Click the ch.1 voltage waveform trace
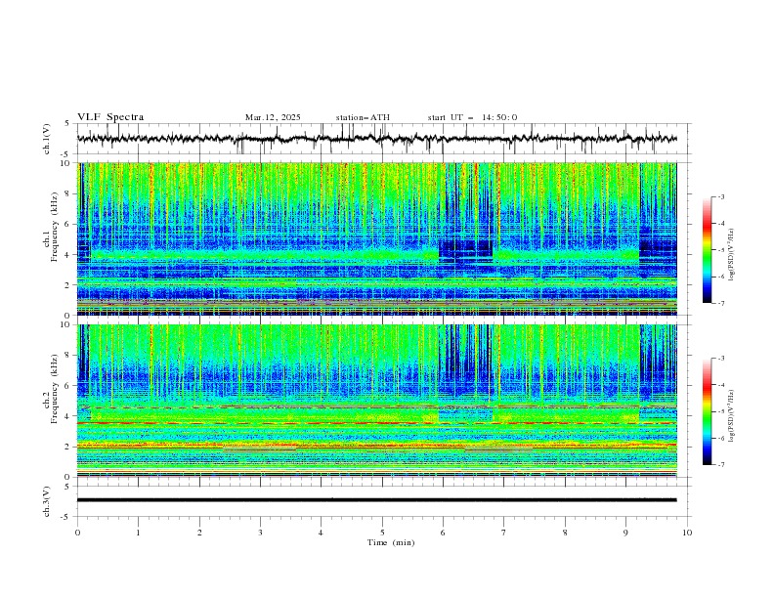This screenshot has width=774, height=598. pyautogui.click(x=376, y=139)
